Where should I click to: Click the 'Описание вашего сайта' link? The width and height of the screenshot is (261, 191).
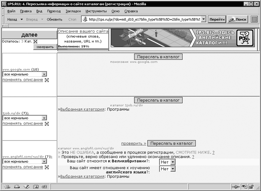pyautogui.click(x=83, y=31)
